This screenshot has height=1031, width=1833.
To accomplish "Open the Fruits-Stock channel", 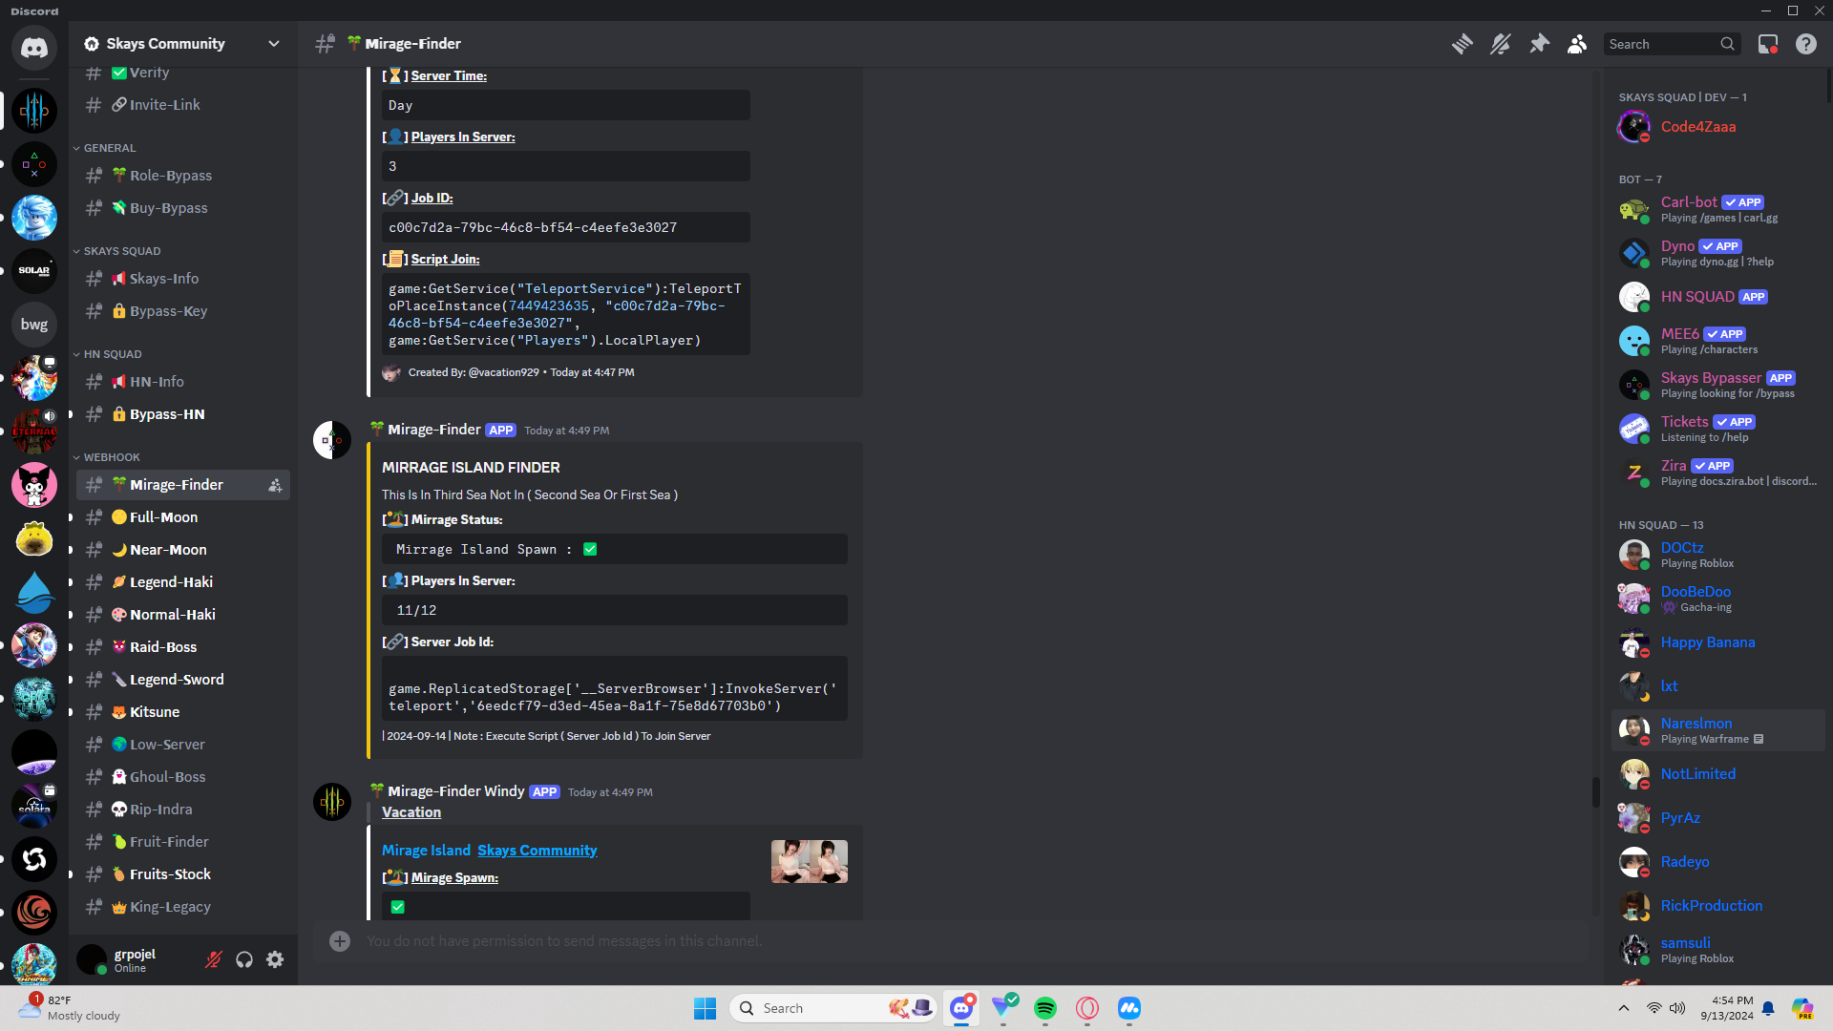I will [x=183, y=874].
